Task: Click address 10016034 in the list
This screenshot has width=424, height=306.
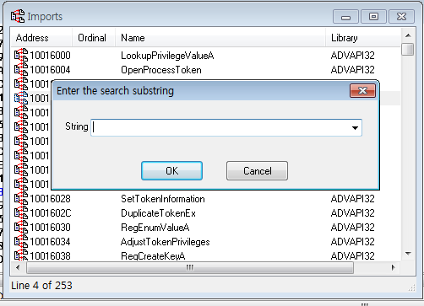Action: pyautogui.click(x=50, y=242)
